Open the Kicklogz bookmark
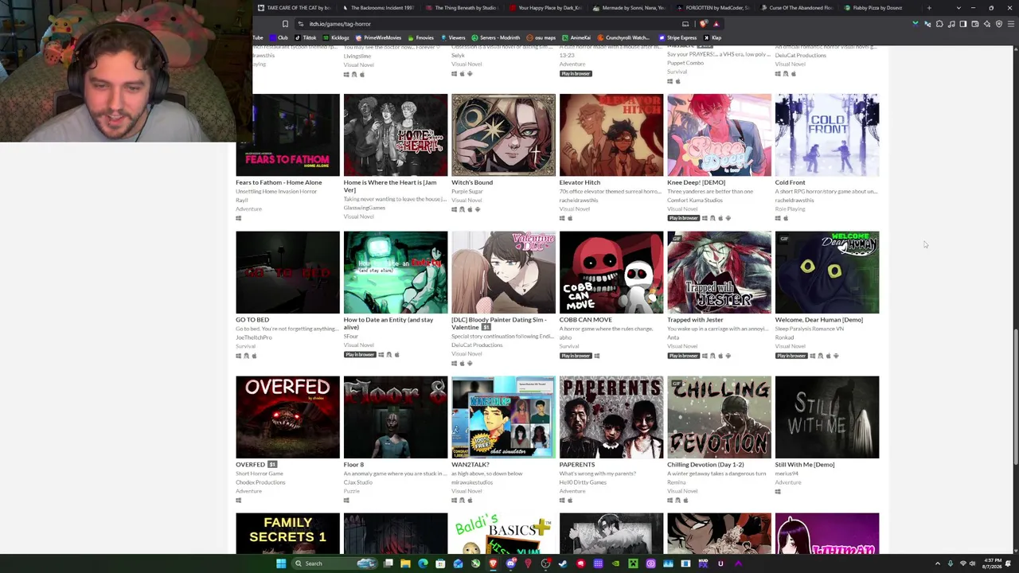The width and height of the screenshot is (1019, 573). click(337, 37)
